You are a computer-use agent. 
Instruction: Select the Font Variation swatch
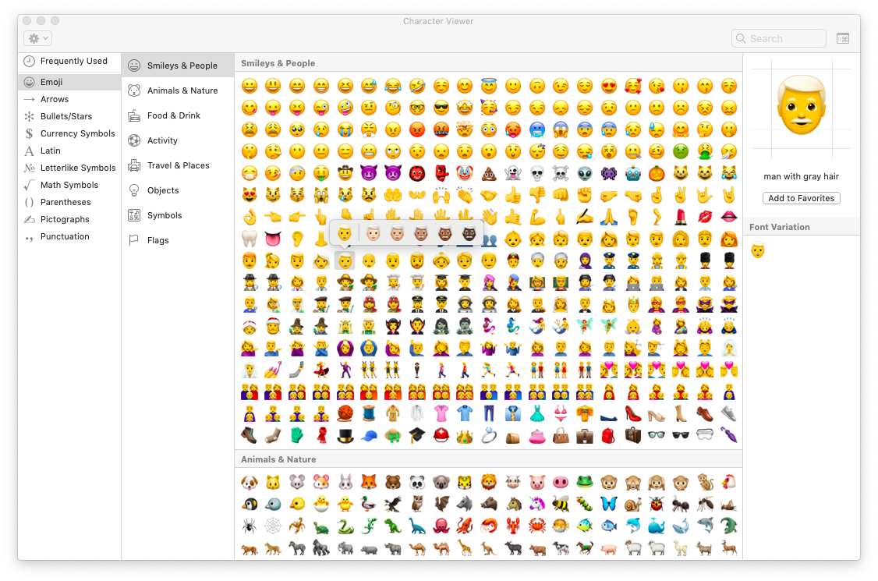(x=757, y=250)
